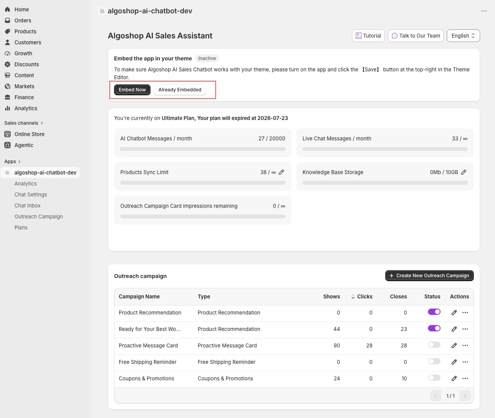Open more actions for Free Shipping Reminder row
495x418 pixels.
point(465,362)
